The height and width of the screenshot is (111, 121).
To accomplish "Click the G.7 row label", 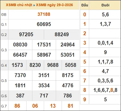I will 4,106.
